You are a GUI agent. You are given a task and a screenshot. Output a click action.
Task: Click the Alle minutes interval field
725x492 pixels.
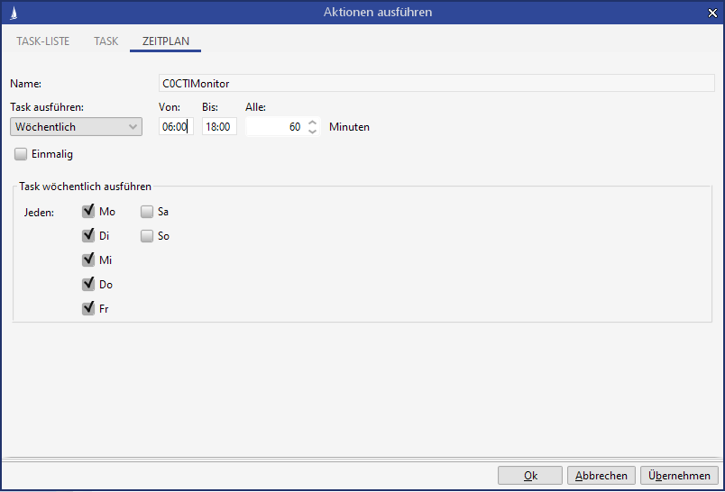click(275, 127)
